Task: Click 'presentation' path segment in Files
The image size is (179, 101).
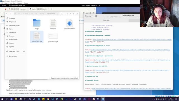Action: click(51, 14)
